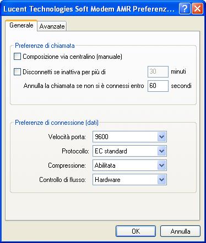Switch to the Avanzate tab
This screenshot has height=243, width=206.
[52, 26]
